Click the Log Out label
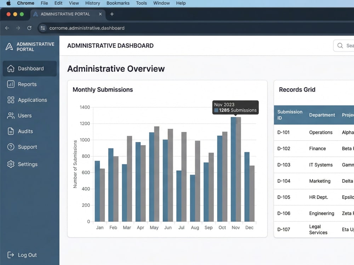The height and width of the screenshot is (265, 354). click(27, 255)
